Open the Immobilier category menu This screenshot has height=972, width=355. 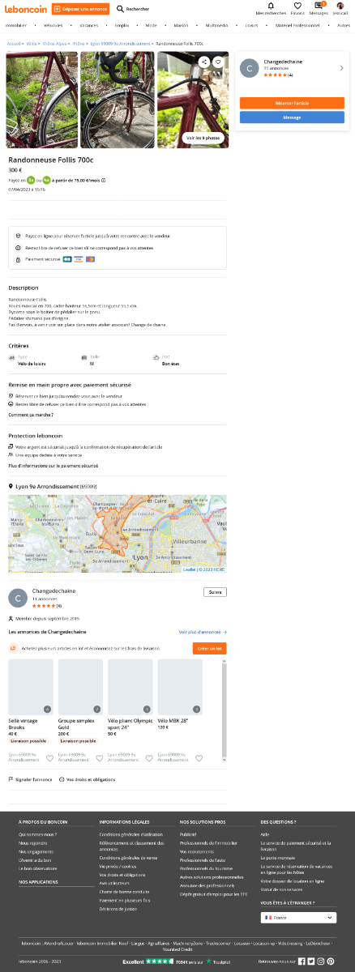point(16,25)
